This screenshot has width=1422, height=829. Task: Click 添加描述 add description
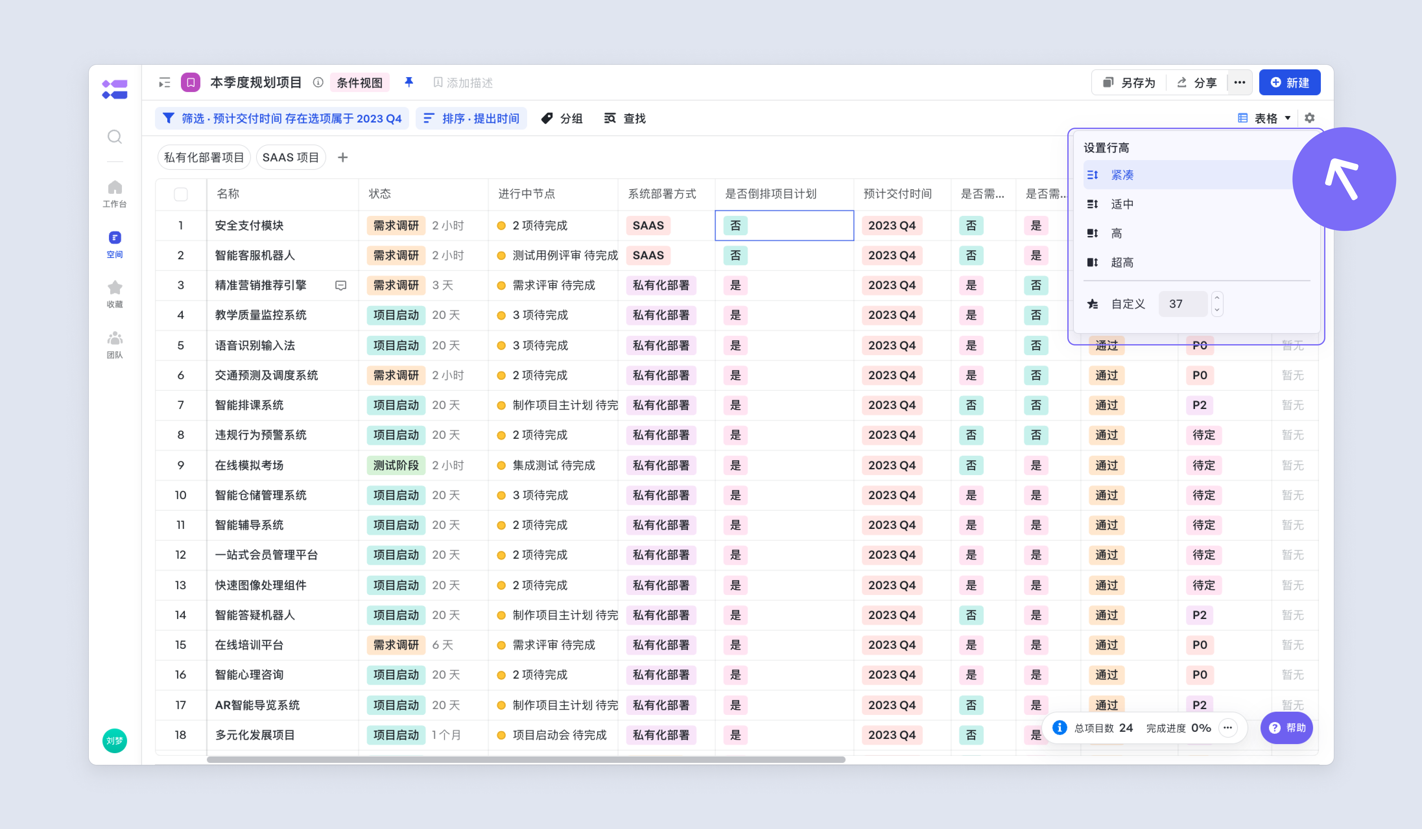pyautogui.click(x=463, y=83)
